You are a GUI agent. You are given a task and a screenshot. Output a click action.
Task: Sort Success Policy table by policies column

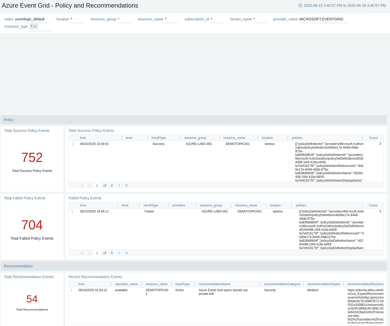coord(297,138)
